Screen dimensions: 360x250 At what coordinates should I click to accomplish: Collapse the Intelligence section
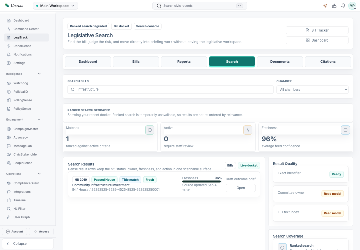point(39,74)
